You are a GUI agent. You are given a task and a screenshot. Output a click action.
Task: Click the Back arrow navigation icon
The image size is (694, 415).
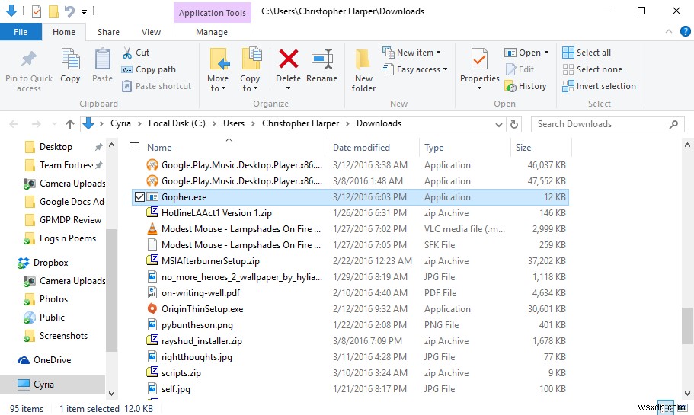(x=14, y=124)
